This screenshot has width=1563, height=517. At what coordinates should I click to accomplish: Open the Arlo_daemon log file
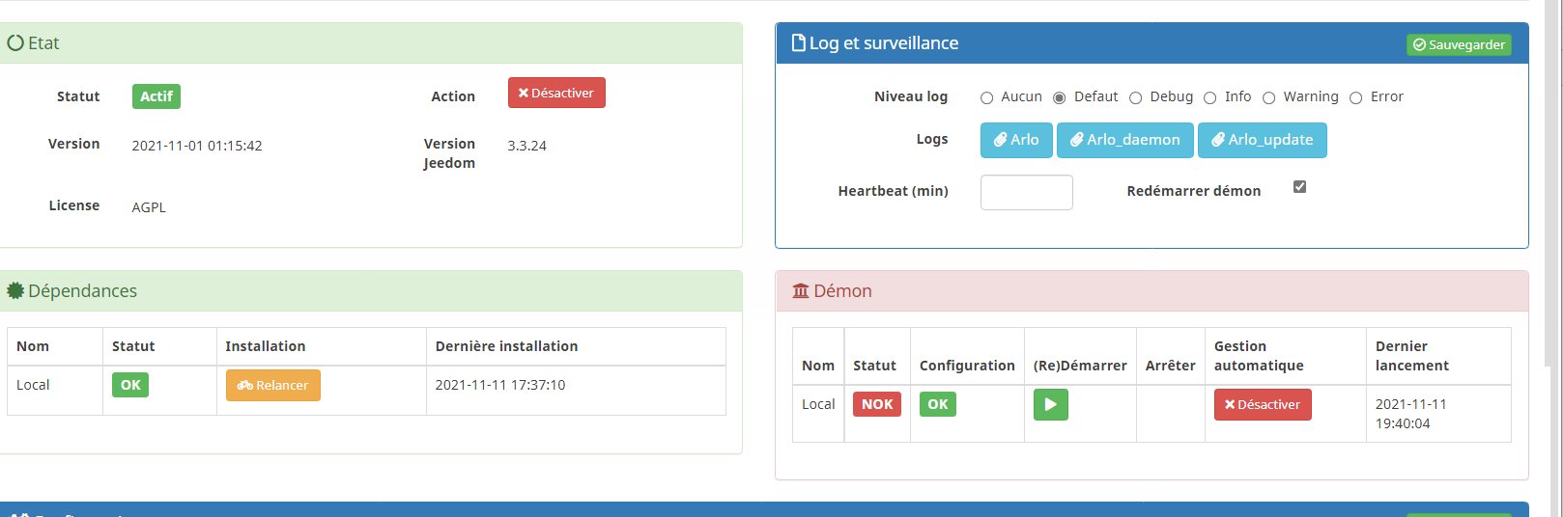pos(1124,140)
